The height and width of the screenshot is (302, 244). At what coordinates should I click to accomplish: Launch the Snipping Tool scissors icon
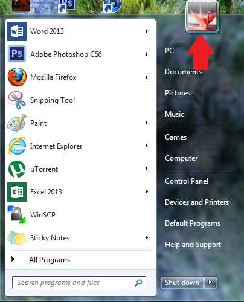click(17, 100)
